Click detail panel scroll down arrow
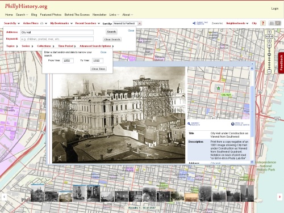This screenshot has height=213, width=284. (x=252, y=162)
